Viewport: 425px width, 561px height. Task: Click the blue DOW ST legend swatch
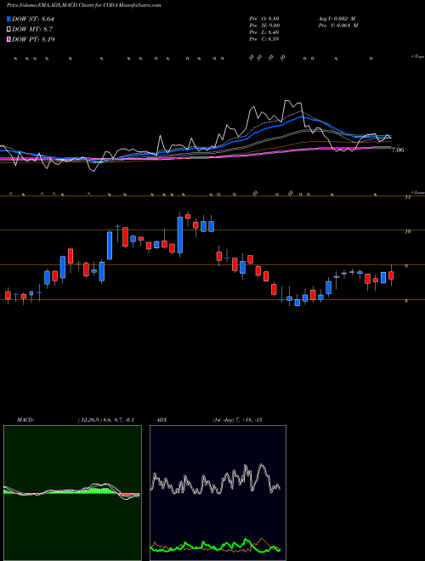pos(8,19)
